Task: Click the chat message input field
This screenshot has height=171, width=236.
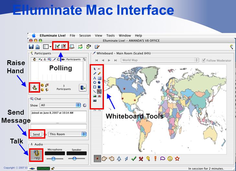Action: pos(59,126)
